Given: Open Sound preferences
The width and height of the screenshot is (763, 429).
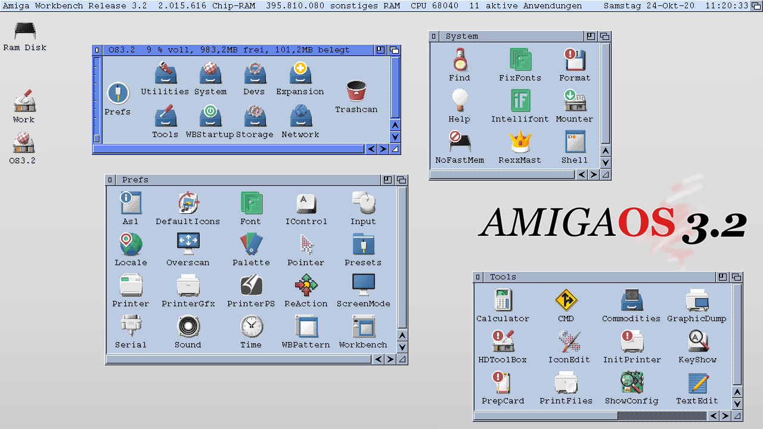Looking at the screenshot, I should 188,326.
